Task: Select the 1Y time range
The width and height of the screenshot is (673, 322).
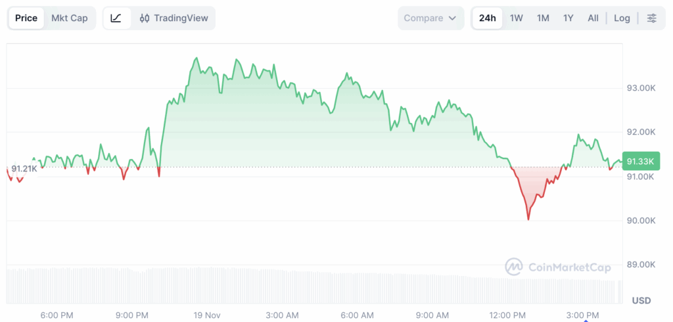Action: [569, 18]
